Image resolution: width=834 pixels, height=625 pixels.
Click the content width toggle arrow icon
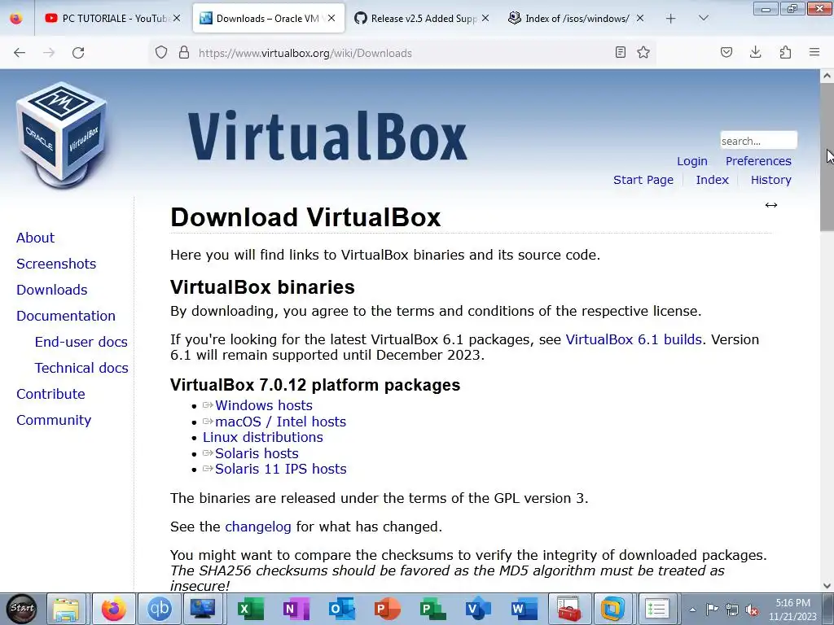[771, 205]
